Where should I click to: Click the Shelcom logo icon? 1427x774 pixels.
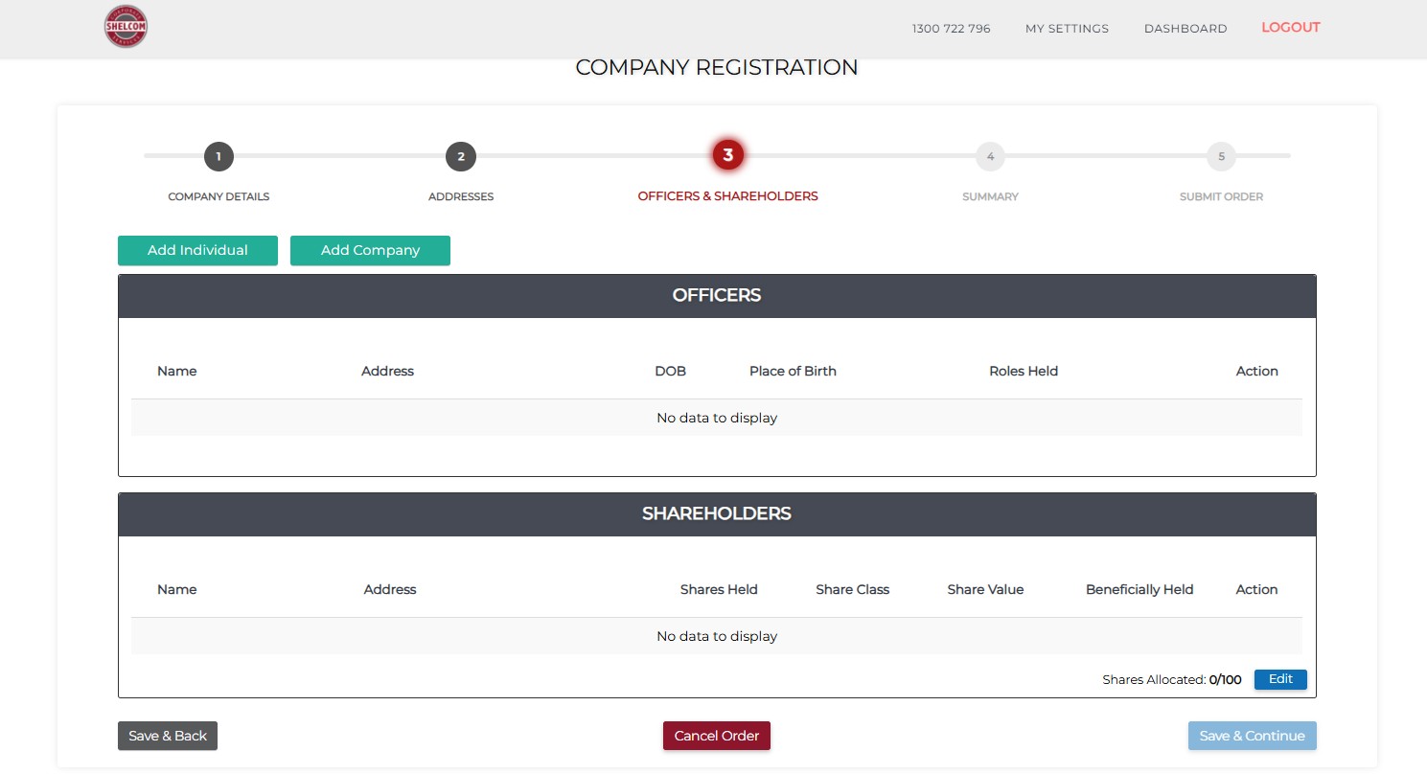126,27
